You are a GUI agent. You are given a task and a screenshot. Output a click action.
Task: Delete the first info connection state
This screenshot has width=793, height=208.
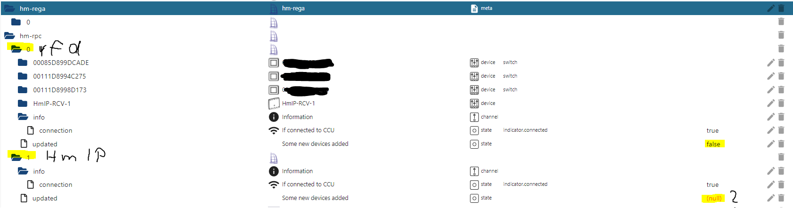click(781, 130)
